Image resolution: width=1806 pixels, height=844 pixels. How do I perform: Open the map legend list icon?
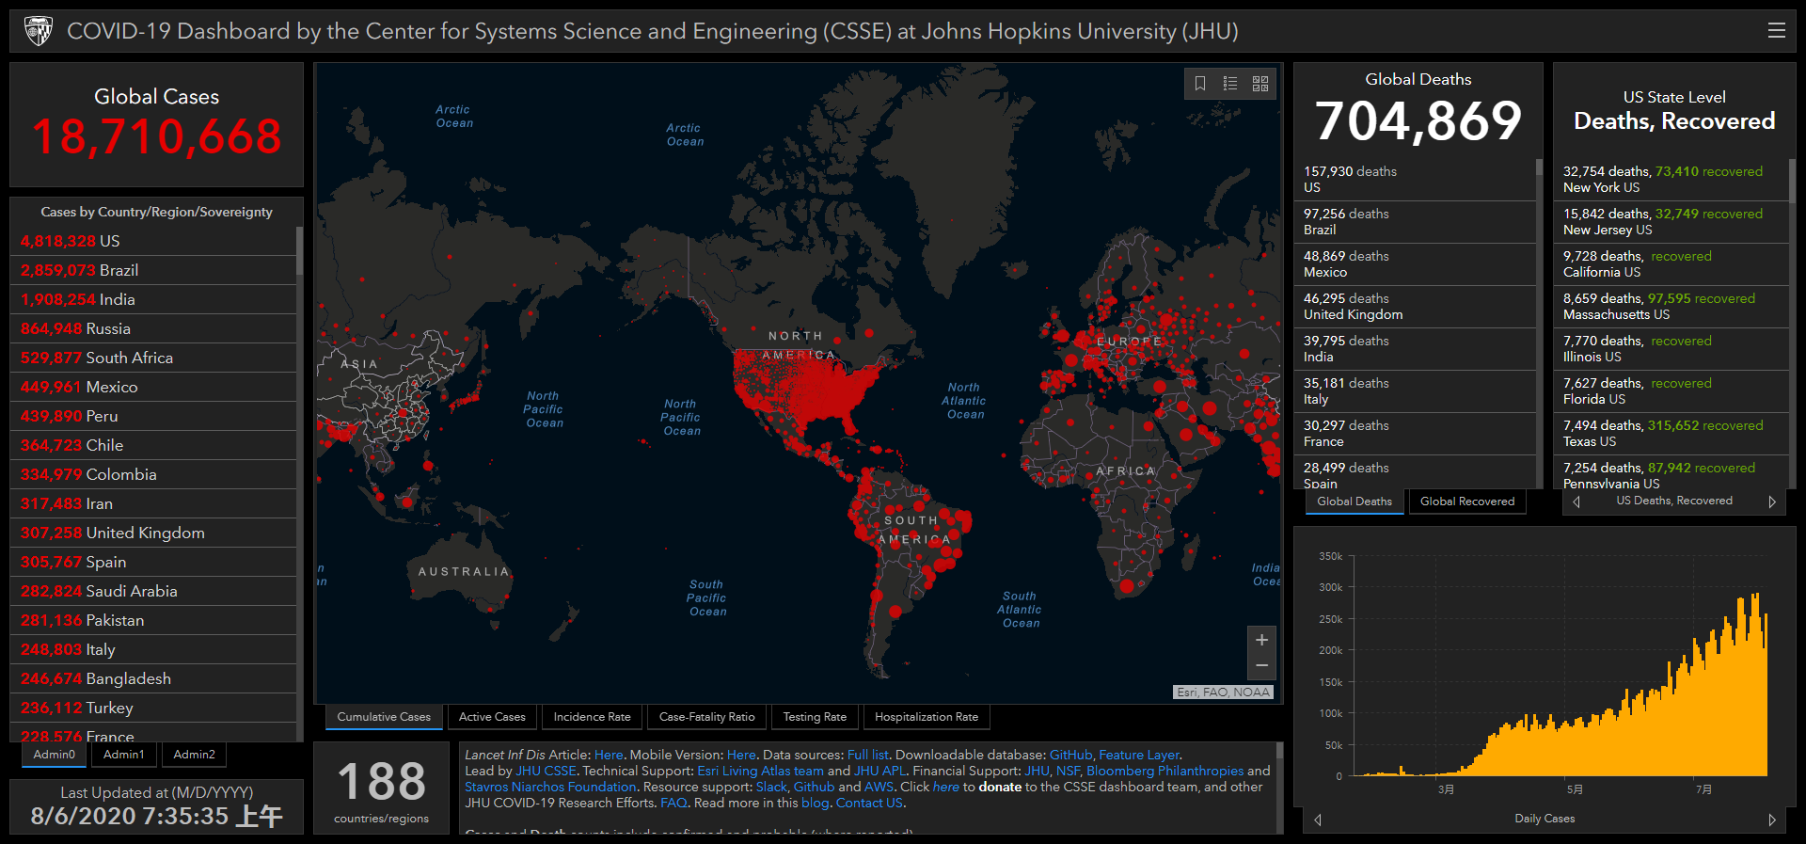pyautogui.click(x=1230, y=84)
